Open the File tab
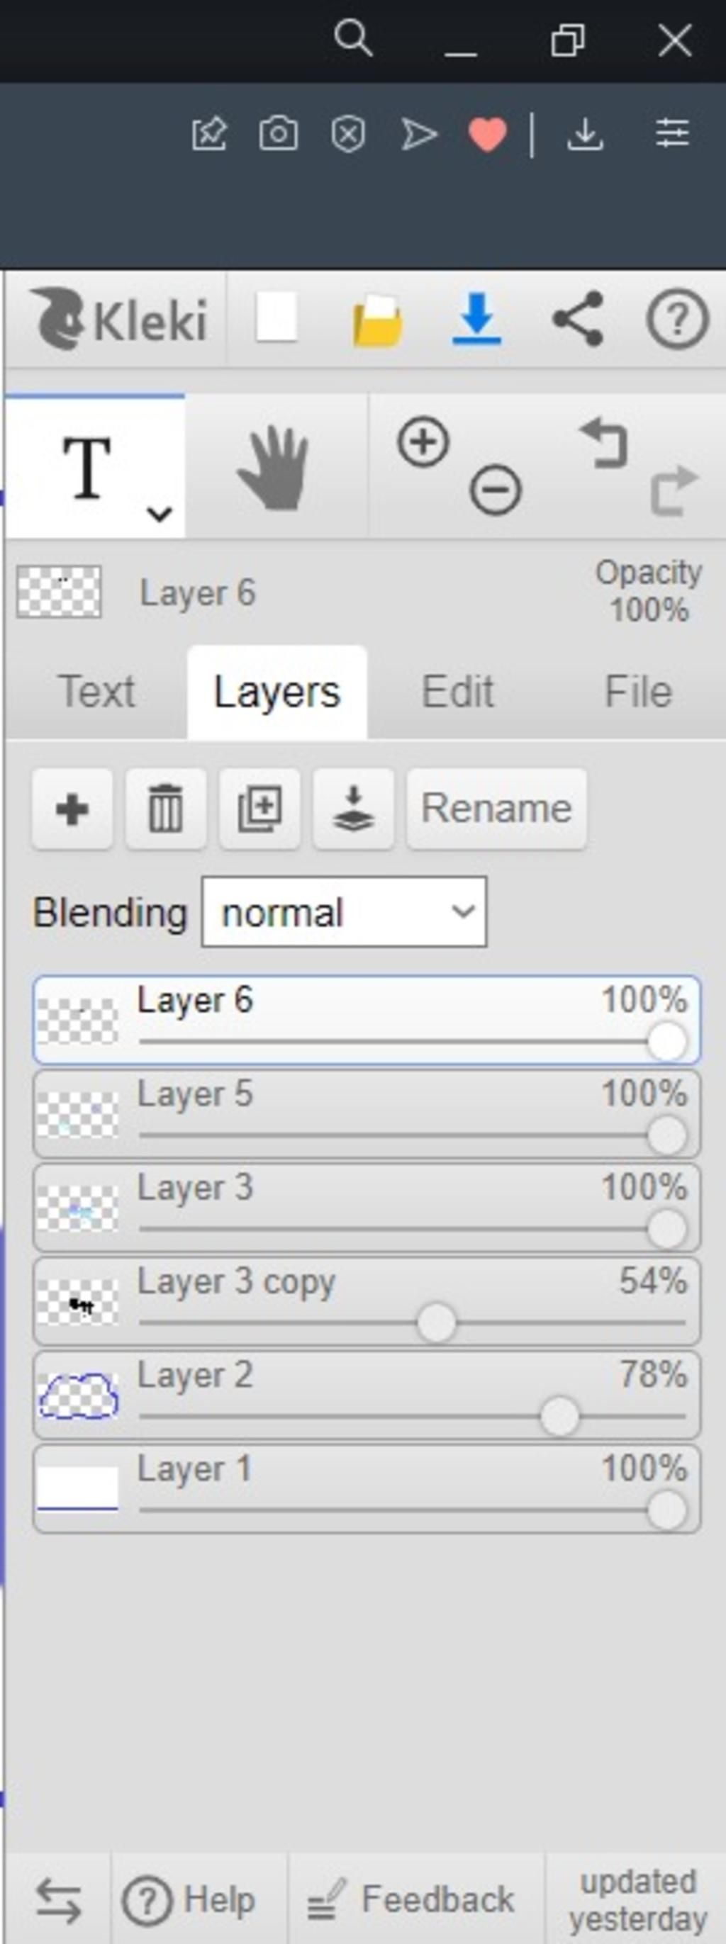 click(x=637, y=691)
